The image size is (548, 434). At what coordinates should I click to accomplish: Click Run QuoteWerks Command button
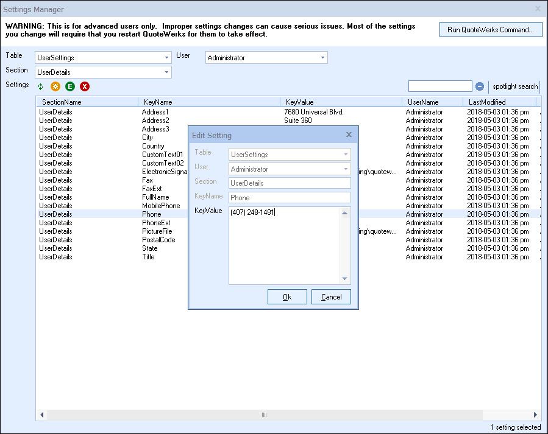[x=490, y=30]
